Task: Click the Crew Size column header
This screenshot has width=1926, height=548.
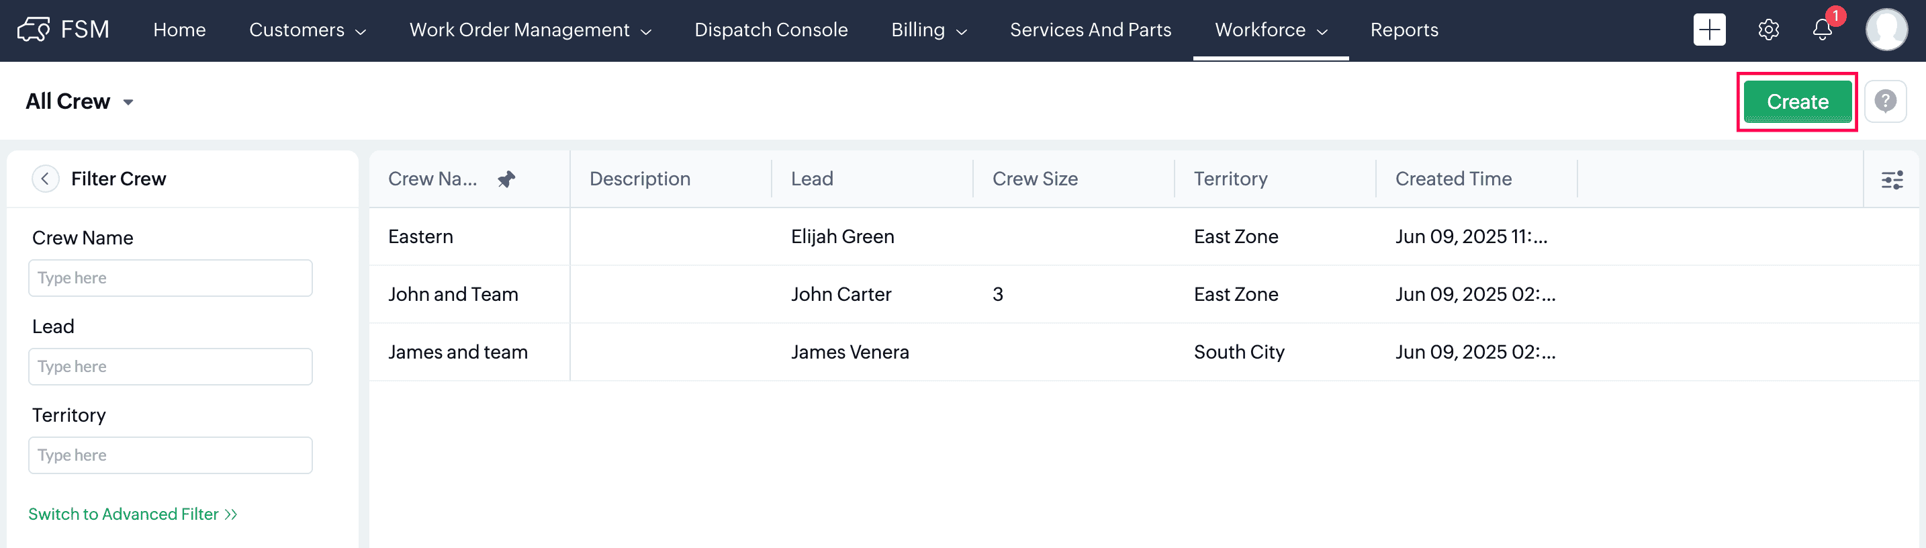Action: 1035,179
